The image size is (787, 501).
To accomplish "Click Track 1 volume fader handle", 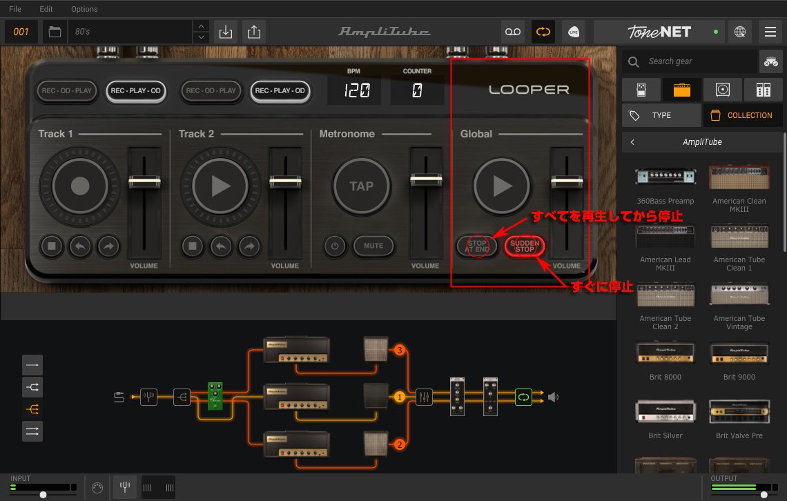I will (144, 181).
